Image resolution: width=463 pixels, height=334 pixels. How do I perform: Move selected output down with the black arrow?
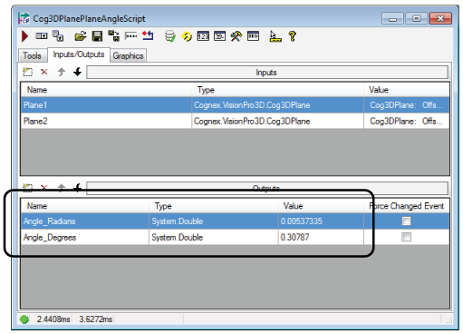click(78, 188)
